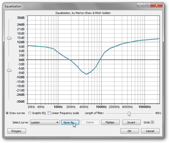The image size is (169, 143).
Task: Click the curve's lowest point near 400Hz
Action: pos(87,74)
